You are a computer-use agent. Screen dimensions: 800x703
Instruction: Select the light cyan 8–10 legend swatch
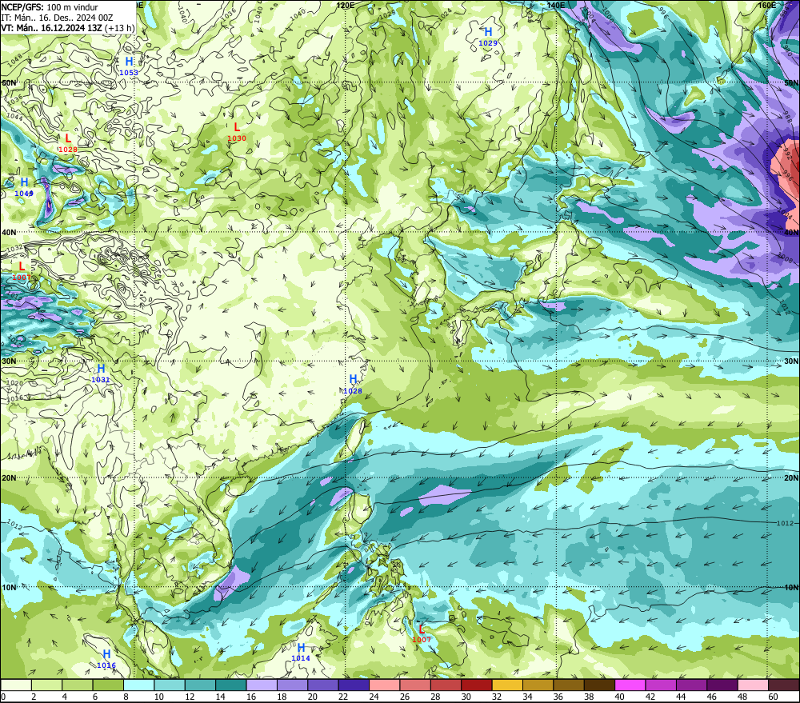pyautogui.click(x=138, y=685)
